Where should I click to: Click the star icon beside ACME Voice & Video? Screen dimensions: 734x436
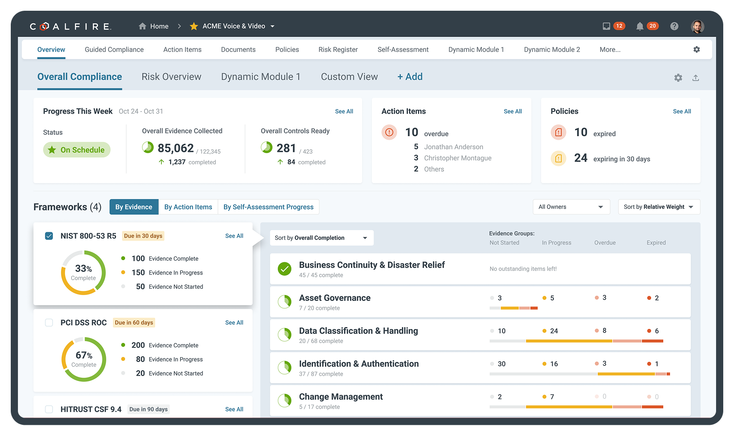pyautogui.click(x=194, y=26)
